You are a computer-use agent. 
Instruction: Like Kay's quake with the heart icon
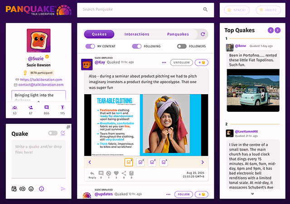tap(116, 173)
